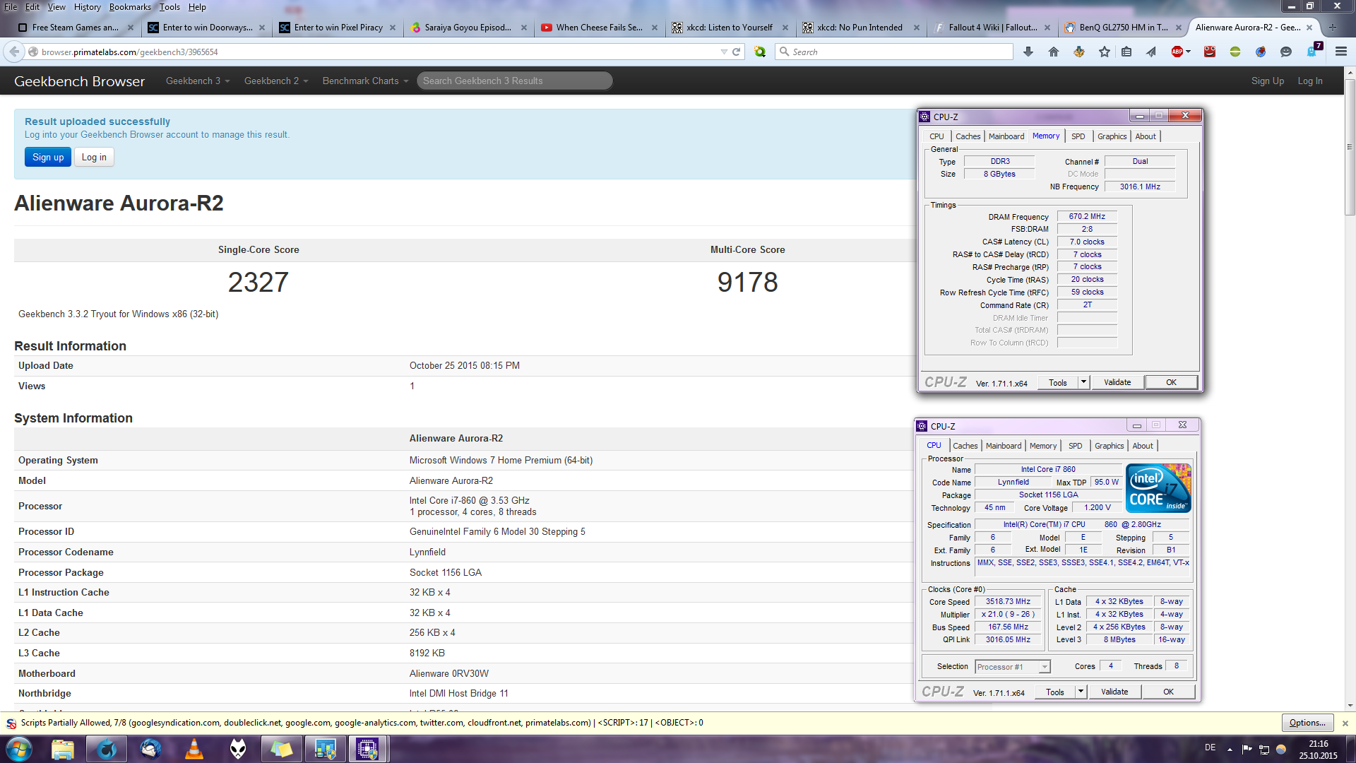Image resolution: width=1356 pixels, height=763 pixels.
Task: Click the NoScript Options... button
Action: pos(1307,723)
